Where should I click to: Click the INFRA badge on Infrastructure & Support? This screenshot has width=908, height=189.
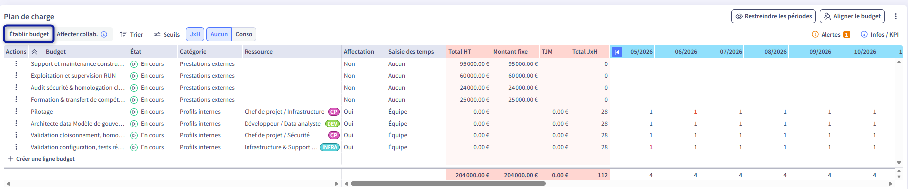tap(330, 147)
